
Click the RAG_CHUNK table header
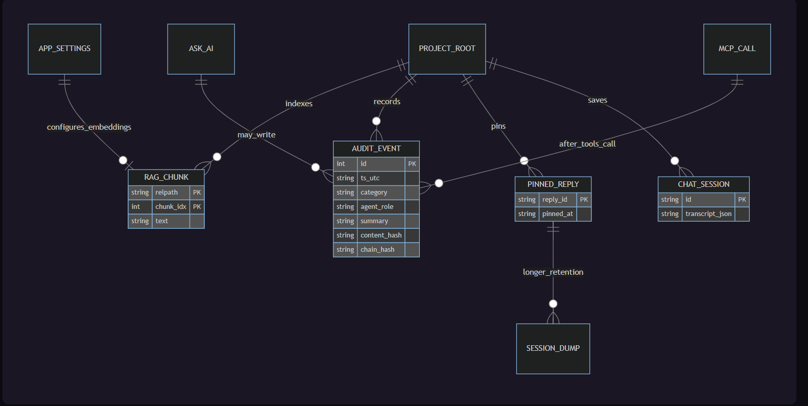[166, 177]
